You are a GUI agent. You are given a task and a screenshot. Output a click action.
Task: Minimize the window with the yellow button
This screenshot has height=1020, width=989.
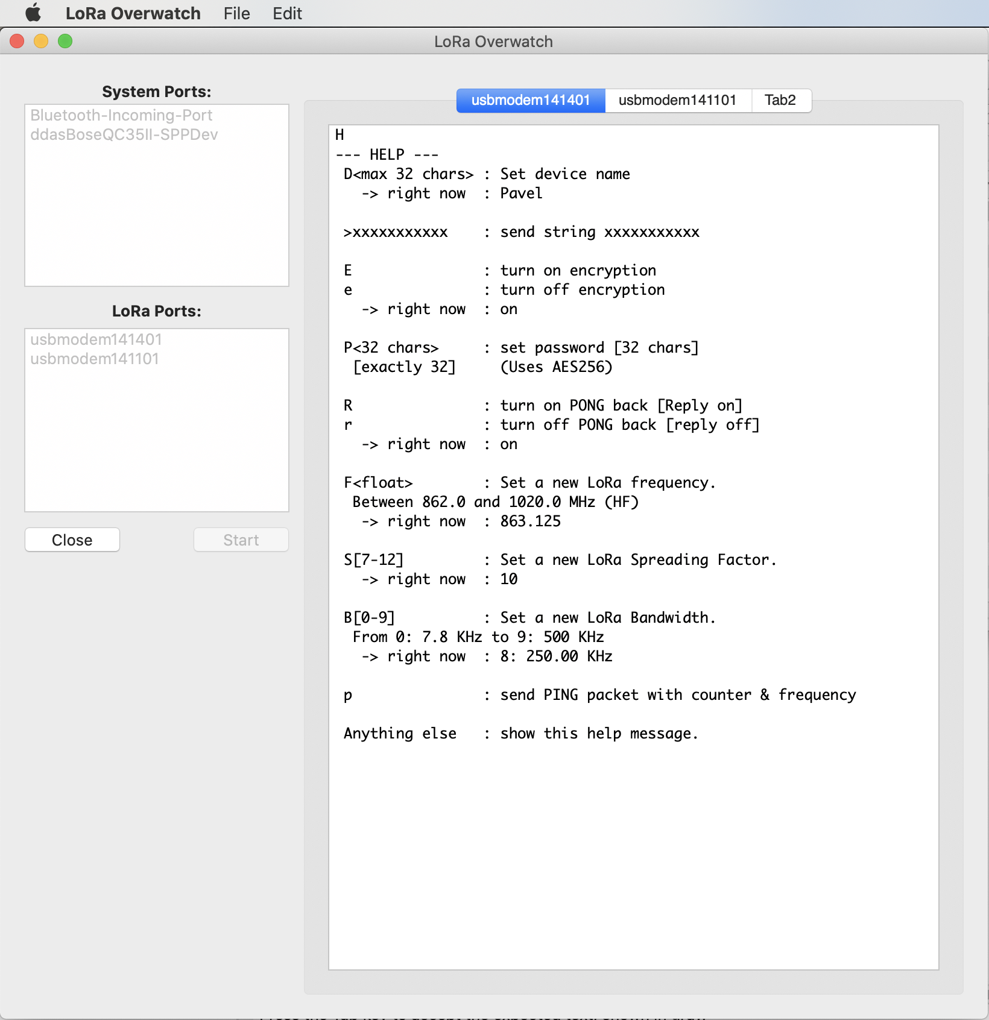tap(41, 41)
